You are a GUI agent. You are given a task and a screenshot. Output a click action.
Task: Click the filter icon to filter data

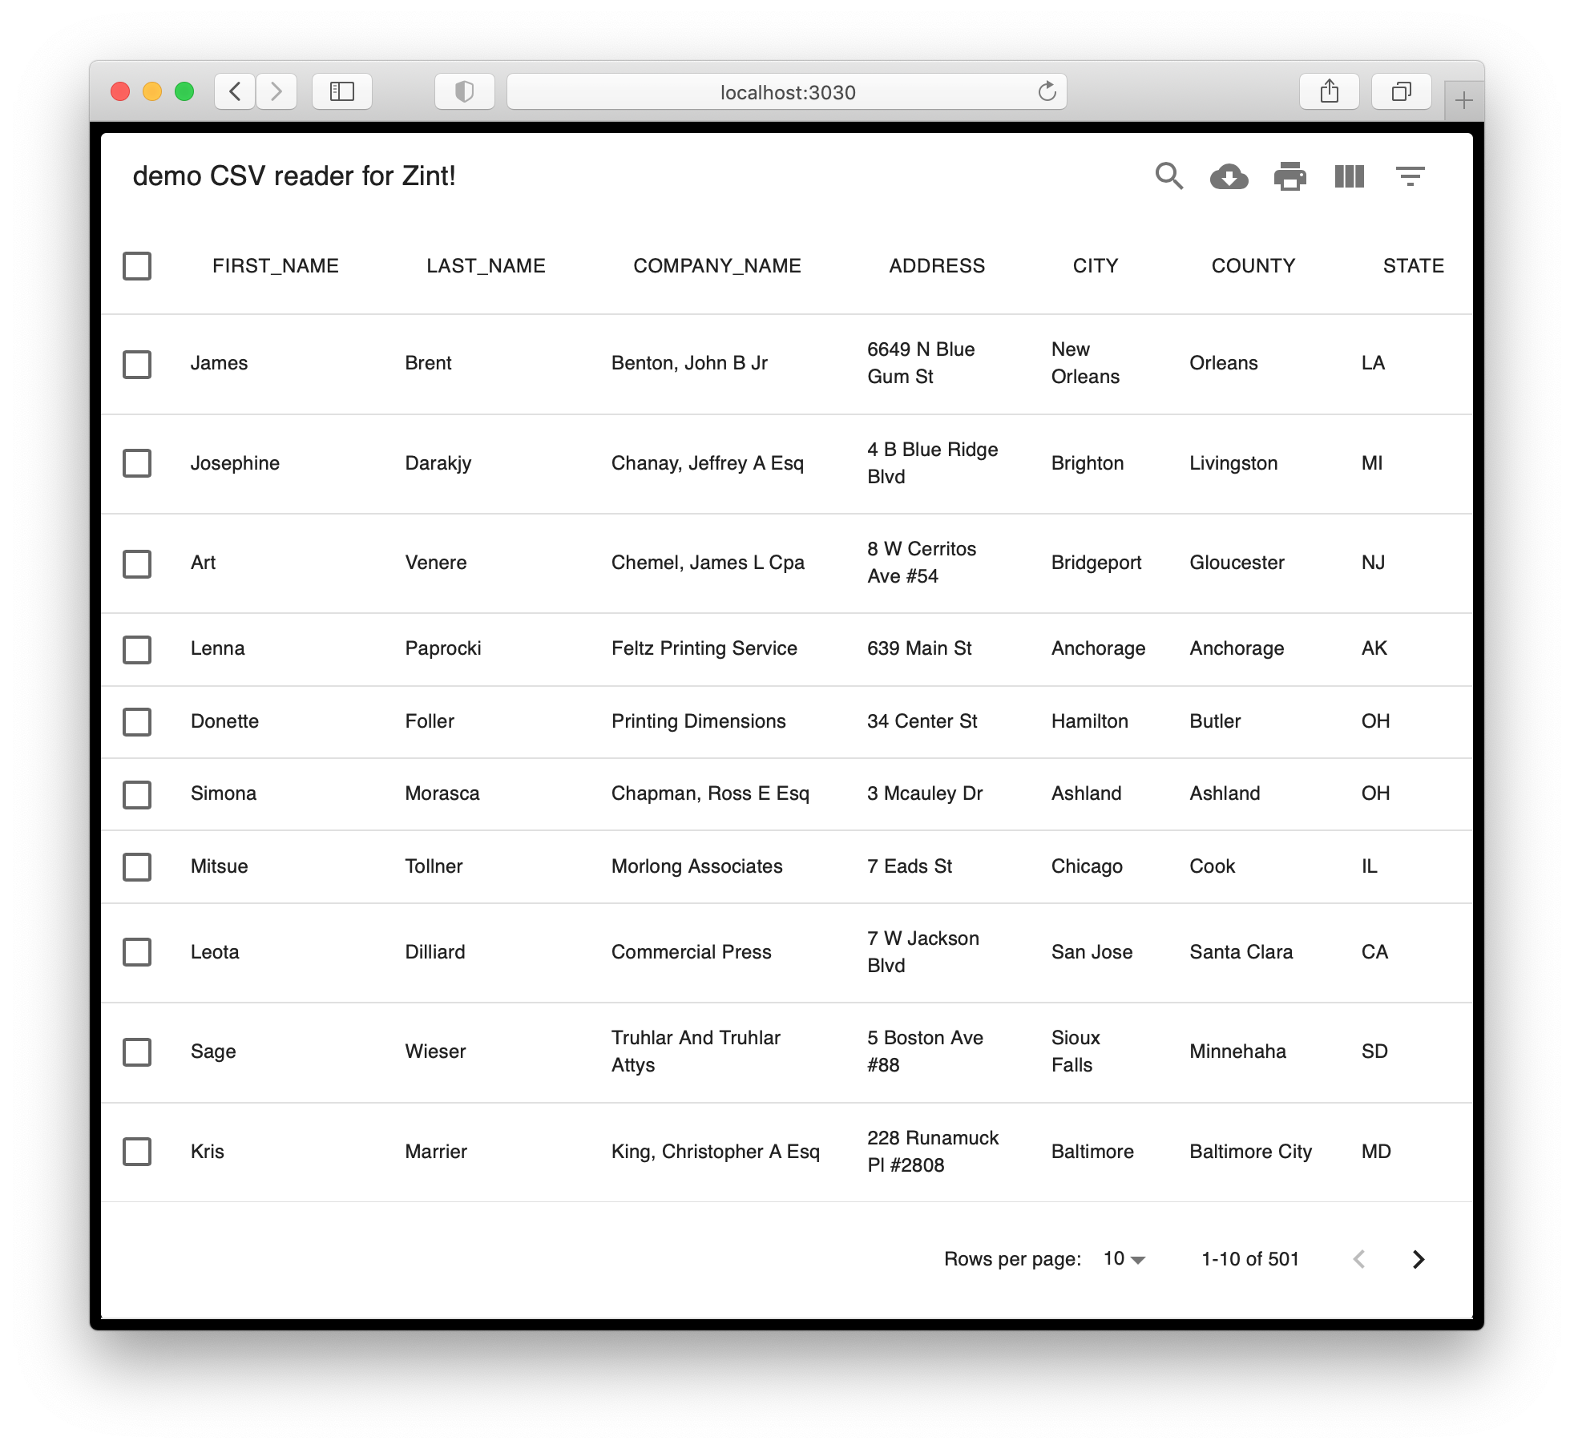1410,176
